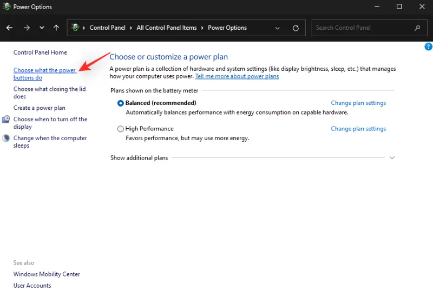
Task: Open Tell me more about power plans
Action: pos(237,76)
